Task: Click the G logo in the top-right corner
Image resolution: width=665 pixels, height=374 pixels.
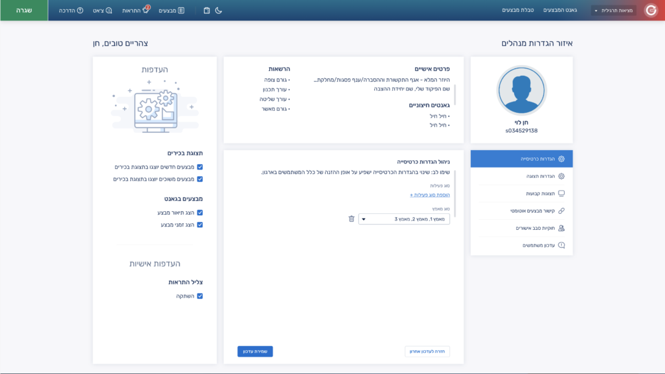Action: click(x=650, y=10)
